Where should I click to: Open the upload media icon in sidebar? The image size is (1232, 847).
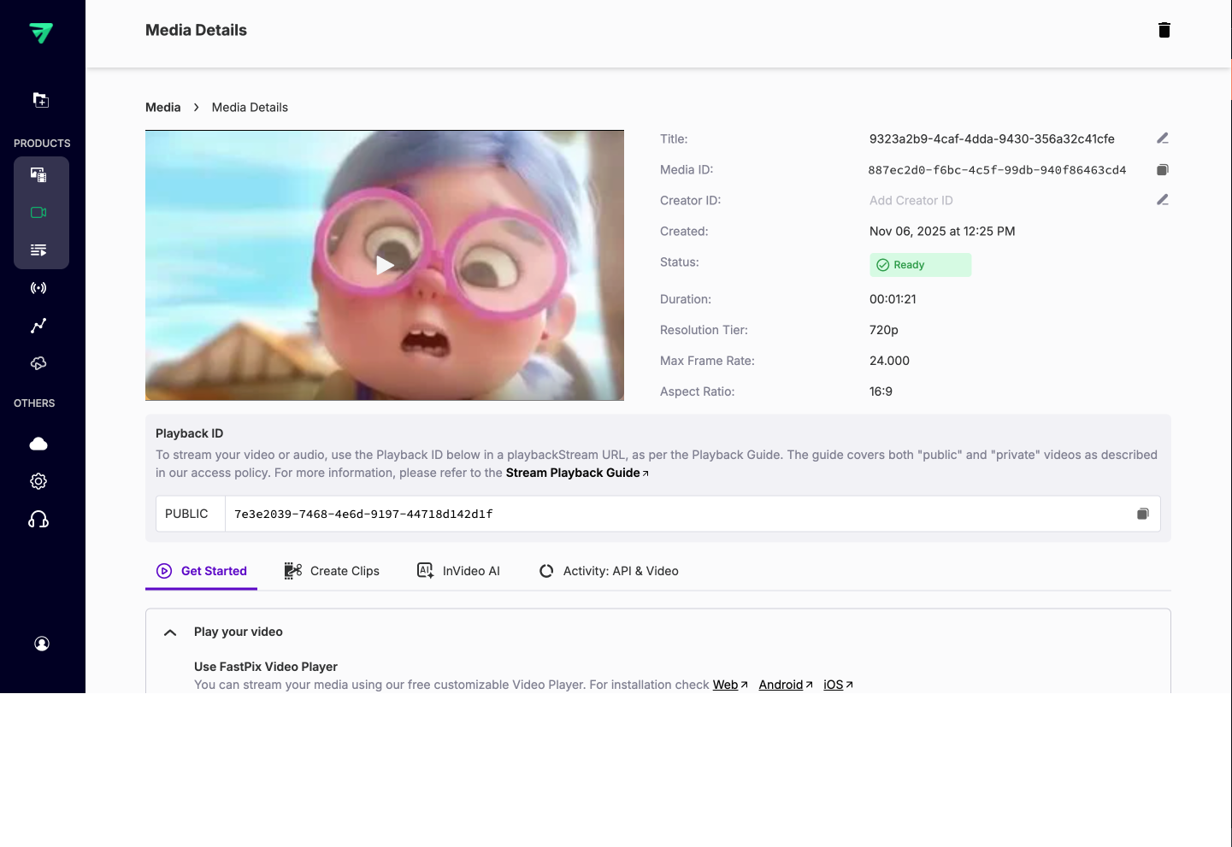point(40,100)
